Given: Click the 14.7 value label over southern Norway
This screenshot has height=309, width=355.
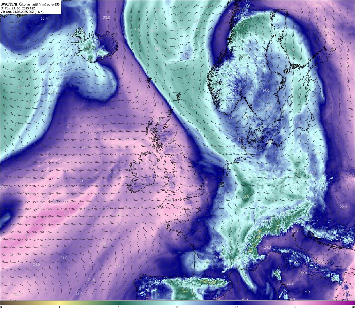Looking at the screenshot, I should click(238, 90).
